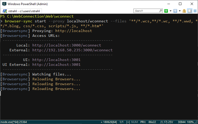The width and height of the screenshot is (198, 124).
Task: Open UI External URL localhost:3001
Action: click(56, 65)
